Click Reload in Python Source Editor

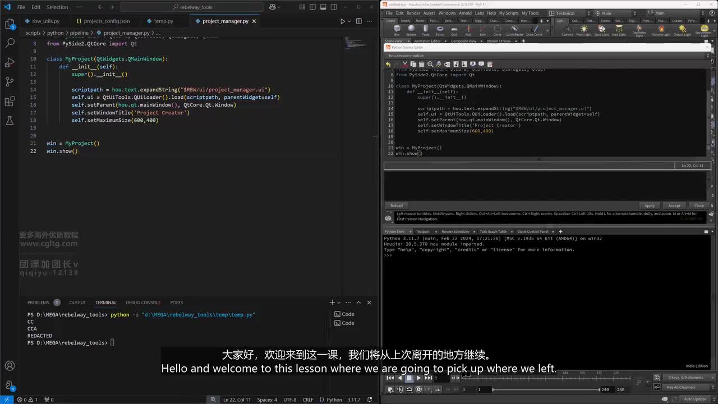[x=397, y=205]
